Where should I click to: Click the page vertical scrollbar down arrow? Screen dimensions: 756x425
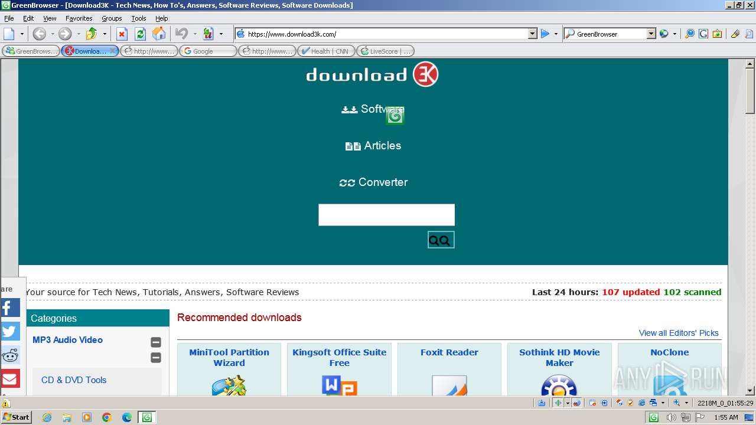750,390
